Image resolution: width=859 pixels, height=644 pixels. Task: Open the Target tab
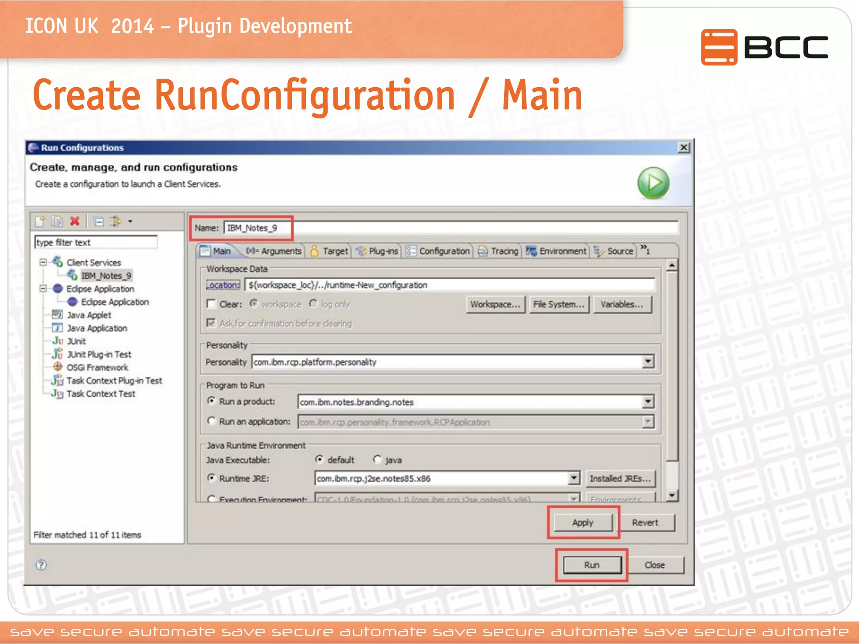[329, 251]
